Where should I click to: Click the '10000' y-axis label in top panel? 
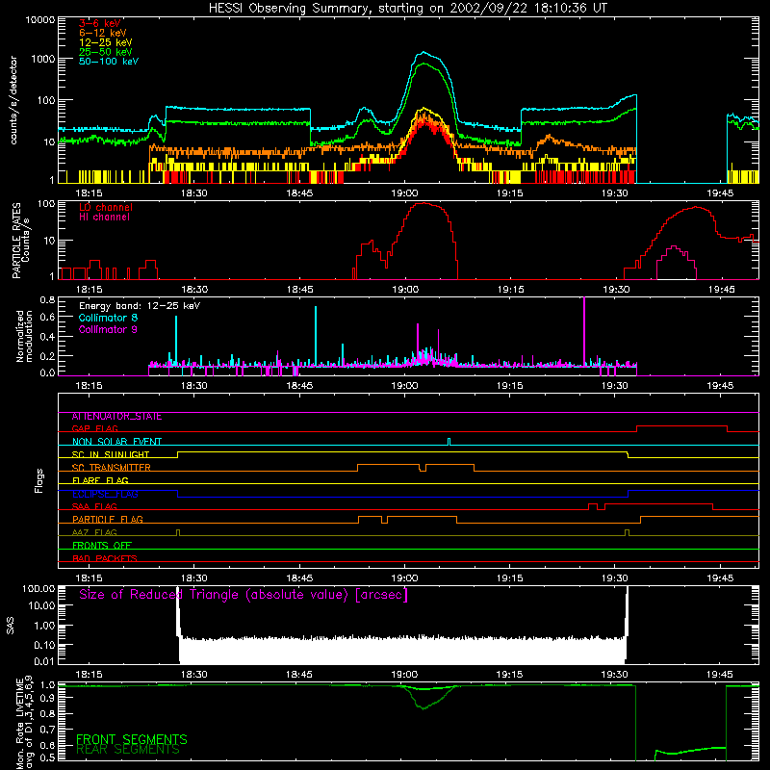pyautogui.click(x=40, y=20)
